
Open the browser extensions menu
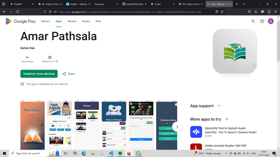tap(269, 12)
